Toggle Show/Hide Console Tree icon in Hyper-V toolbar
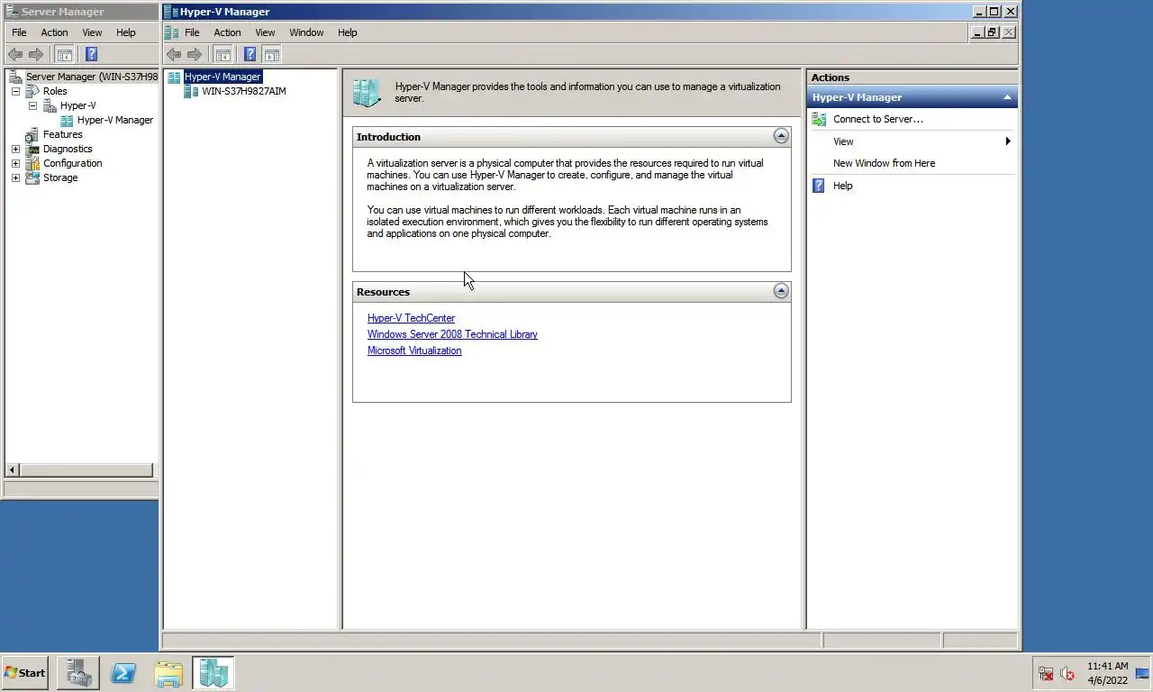The width and height of the screenshot is (1153, 692). (223, 54)
